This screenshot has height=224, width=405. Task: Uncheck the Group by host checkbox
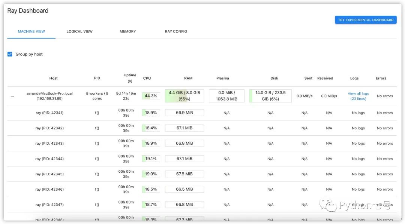point(10,54)
